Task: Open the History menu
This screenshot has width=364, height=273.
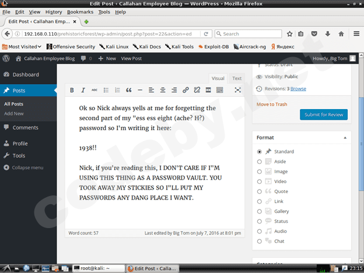Action: pyautogui.click(x=54, y=12)
